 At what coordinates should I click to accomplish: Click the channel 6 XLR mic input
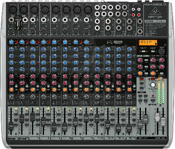click(67, 10)
